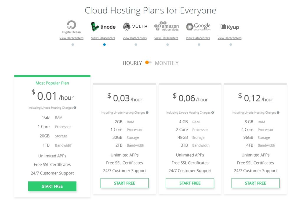
Task: Select the radio dot under Kyup
Action: click(x=231, y=45)
